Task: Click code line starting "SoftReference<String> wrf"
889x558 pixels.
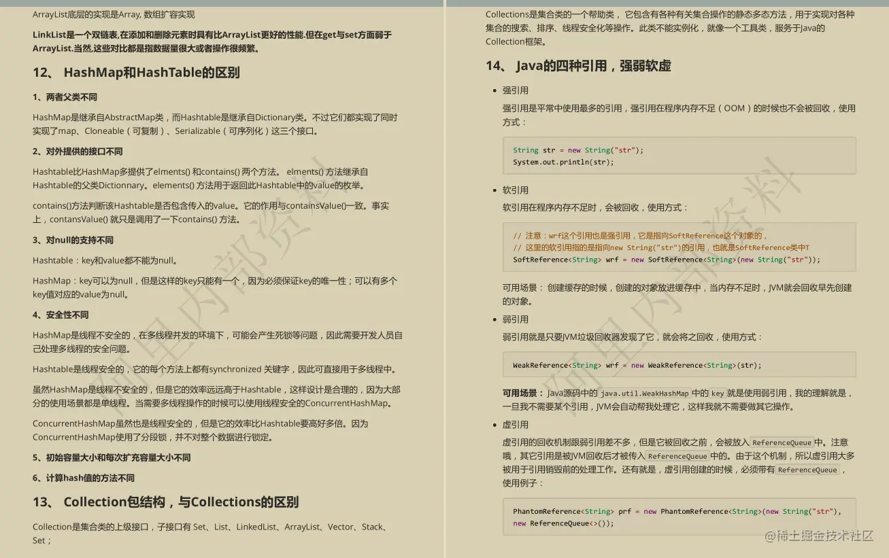Action: [667, 260]
